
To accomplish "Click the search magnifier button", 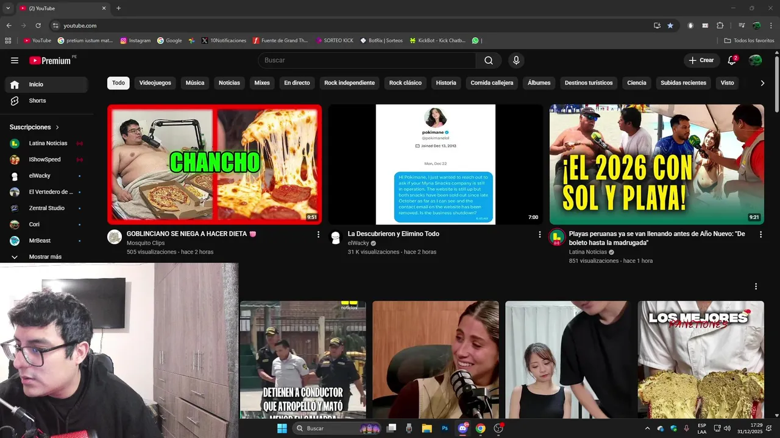I will pyautogui.click(x=489, y=60).
